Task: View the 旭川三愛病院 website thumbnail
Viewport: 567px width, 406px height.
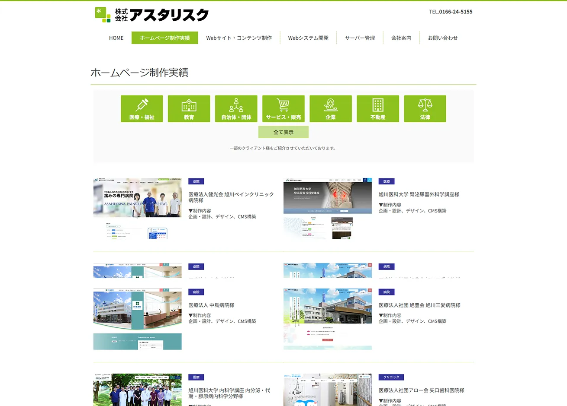Action: tap(327, 319)
